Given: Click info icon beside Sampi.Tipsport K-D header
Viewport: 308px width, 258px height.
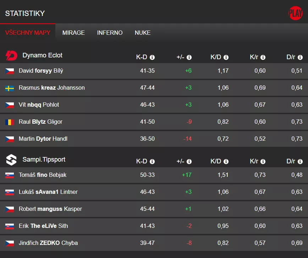Looking at the screenshot, I should (x=152, y=162).
